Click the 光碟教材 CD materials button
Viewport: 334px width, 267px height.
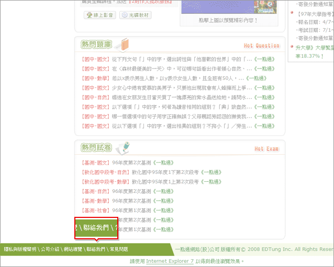point(136,15)
